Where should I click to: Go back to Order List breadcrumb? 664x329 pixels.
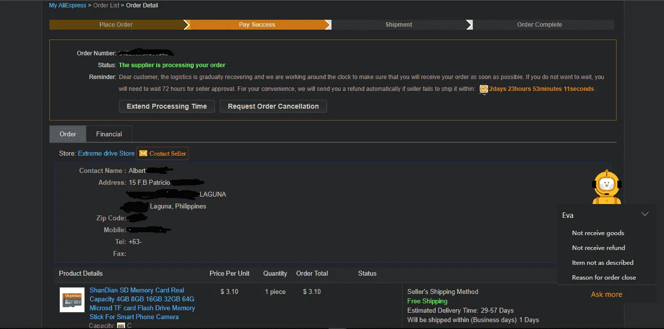pos(106,5)
